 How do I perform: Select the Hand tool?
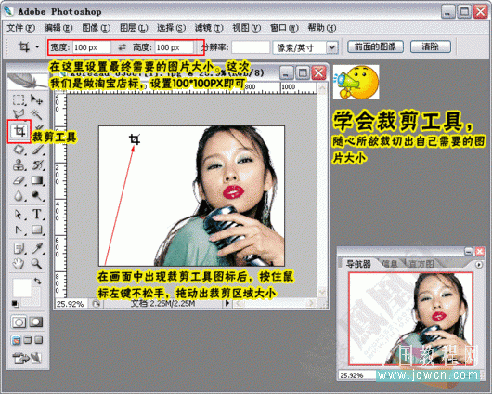[x=19, y=264]
